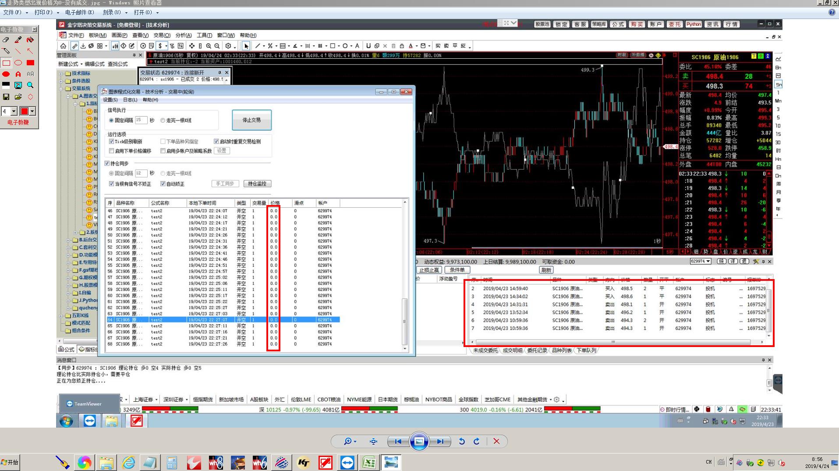Viewport: 839px width, 471px height.
Task: Rotate the photo counterclockwise
Action: click(461, 441)
